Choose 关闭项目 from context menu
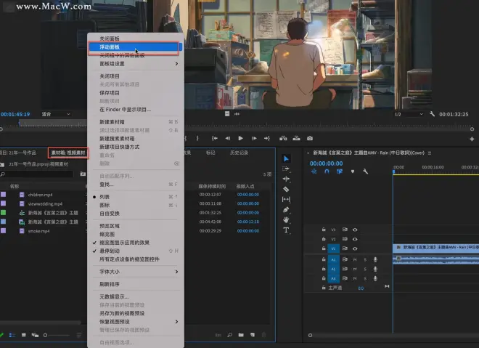This screenshot has width=479, height=348. click(136, 76)
